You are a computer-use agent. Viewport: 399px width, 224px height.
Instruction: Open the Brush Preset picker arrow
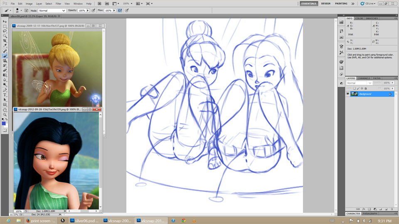(x=21, y=11)
